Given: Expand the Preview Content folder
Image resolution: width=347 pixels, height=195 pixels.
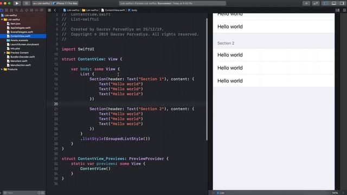Looking at the screenshot, I should (5, 53).
